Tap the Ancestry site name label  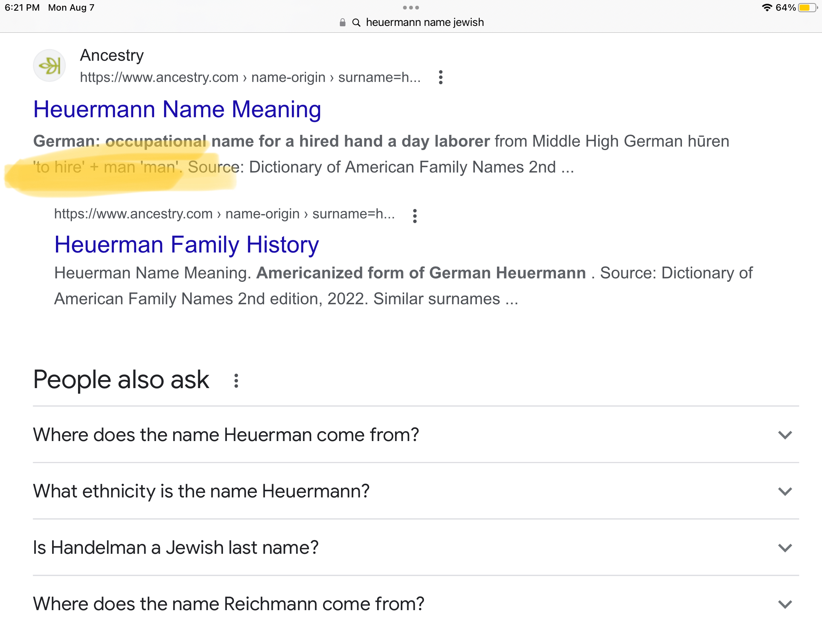tap(112, 55)
